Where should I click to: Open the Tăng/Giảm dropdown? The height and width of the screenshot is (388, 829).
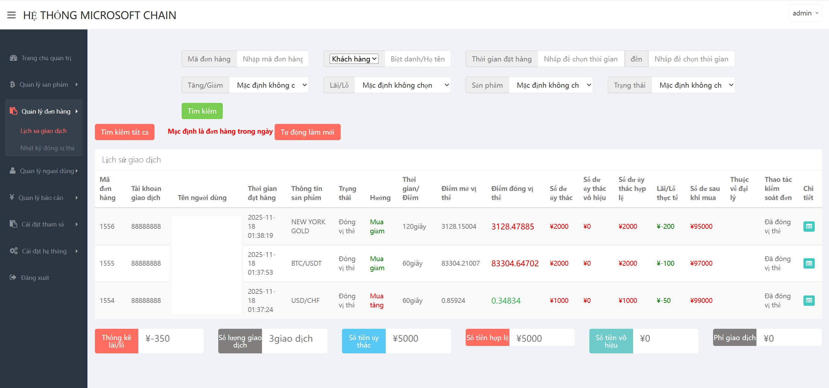click(x=269, y=85)
